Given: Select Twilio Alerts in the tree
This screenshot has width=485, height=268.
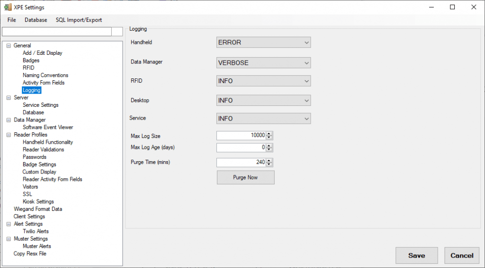Looking at the screenshot, I should [x=36, y=231].
